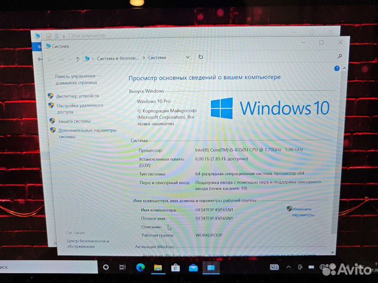Select 'Система' breadcrumb in address bar
The height and width of the screenshot is (283, 378).
pos(157,58)
